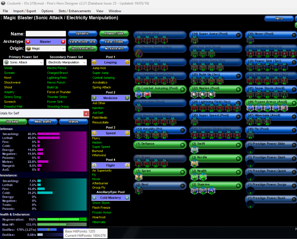Open the Secondary Power Set dropdown

click(66, 62)
